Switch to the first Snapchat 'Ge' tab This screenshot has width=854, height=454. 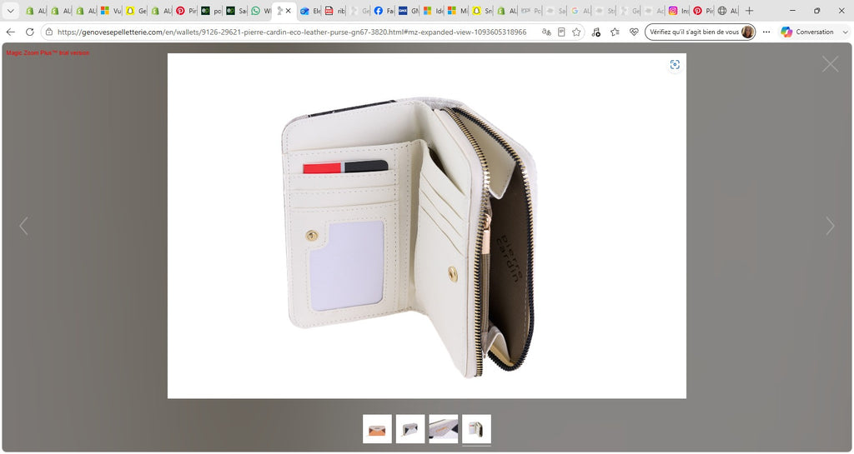point(135,10)
